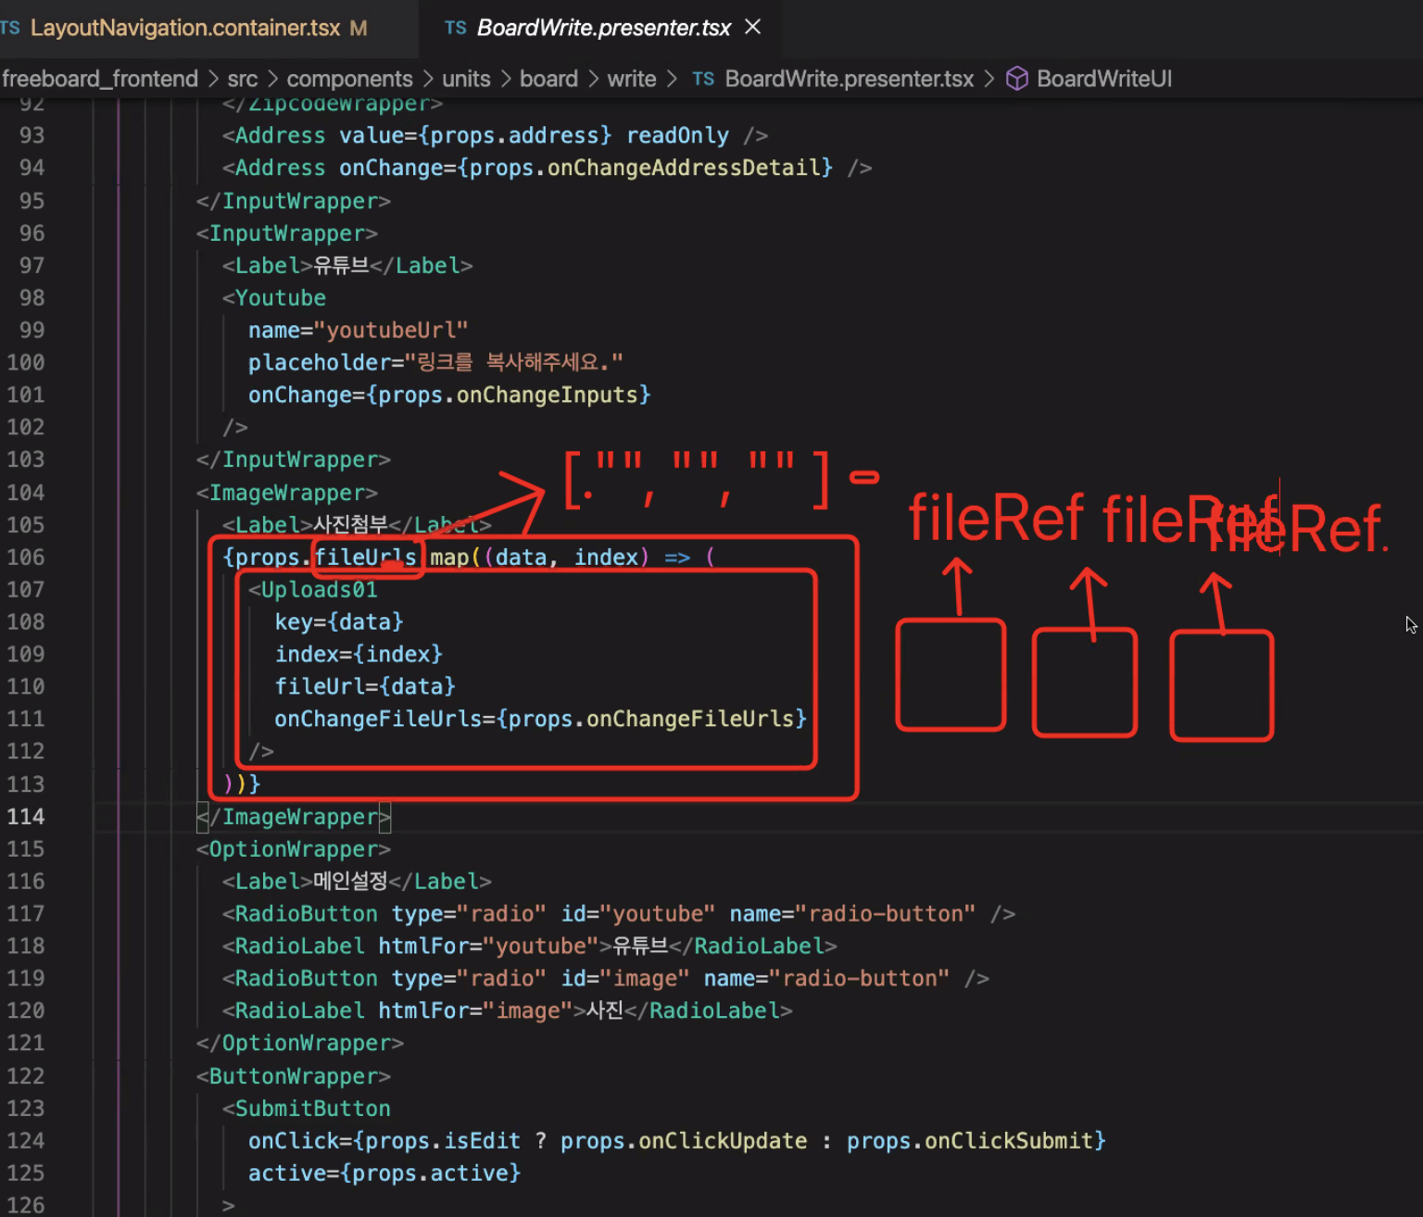This screenshot has height=1217, width=1423.
Task: Switch to LayoutNavigation.container.tsx tab
Action: [184, 28]
